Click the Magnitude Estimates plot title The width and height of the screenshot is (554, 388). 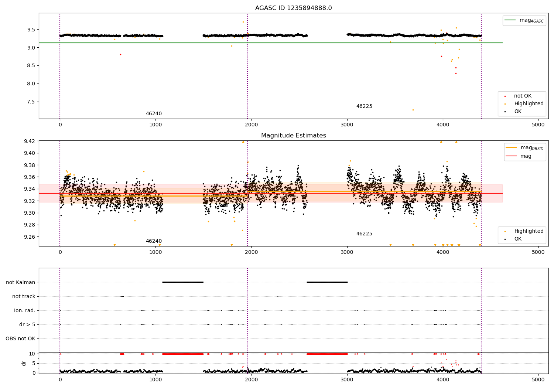tap(293, 136)
